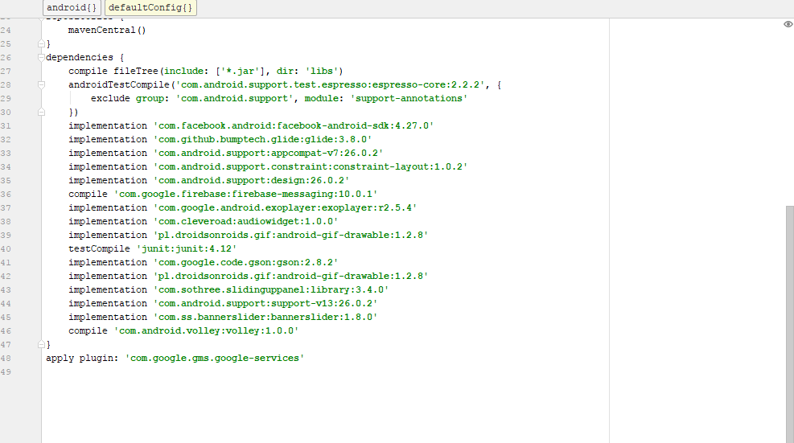Click the google-services plugin string
The image size is (794, 443).
pos(215,359)
